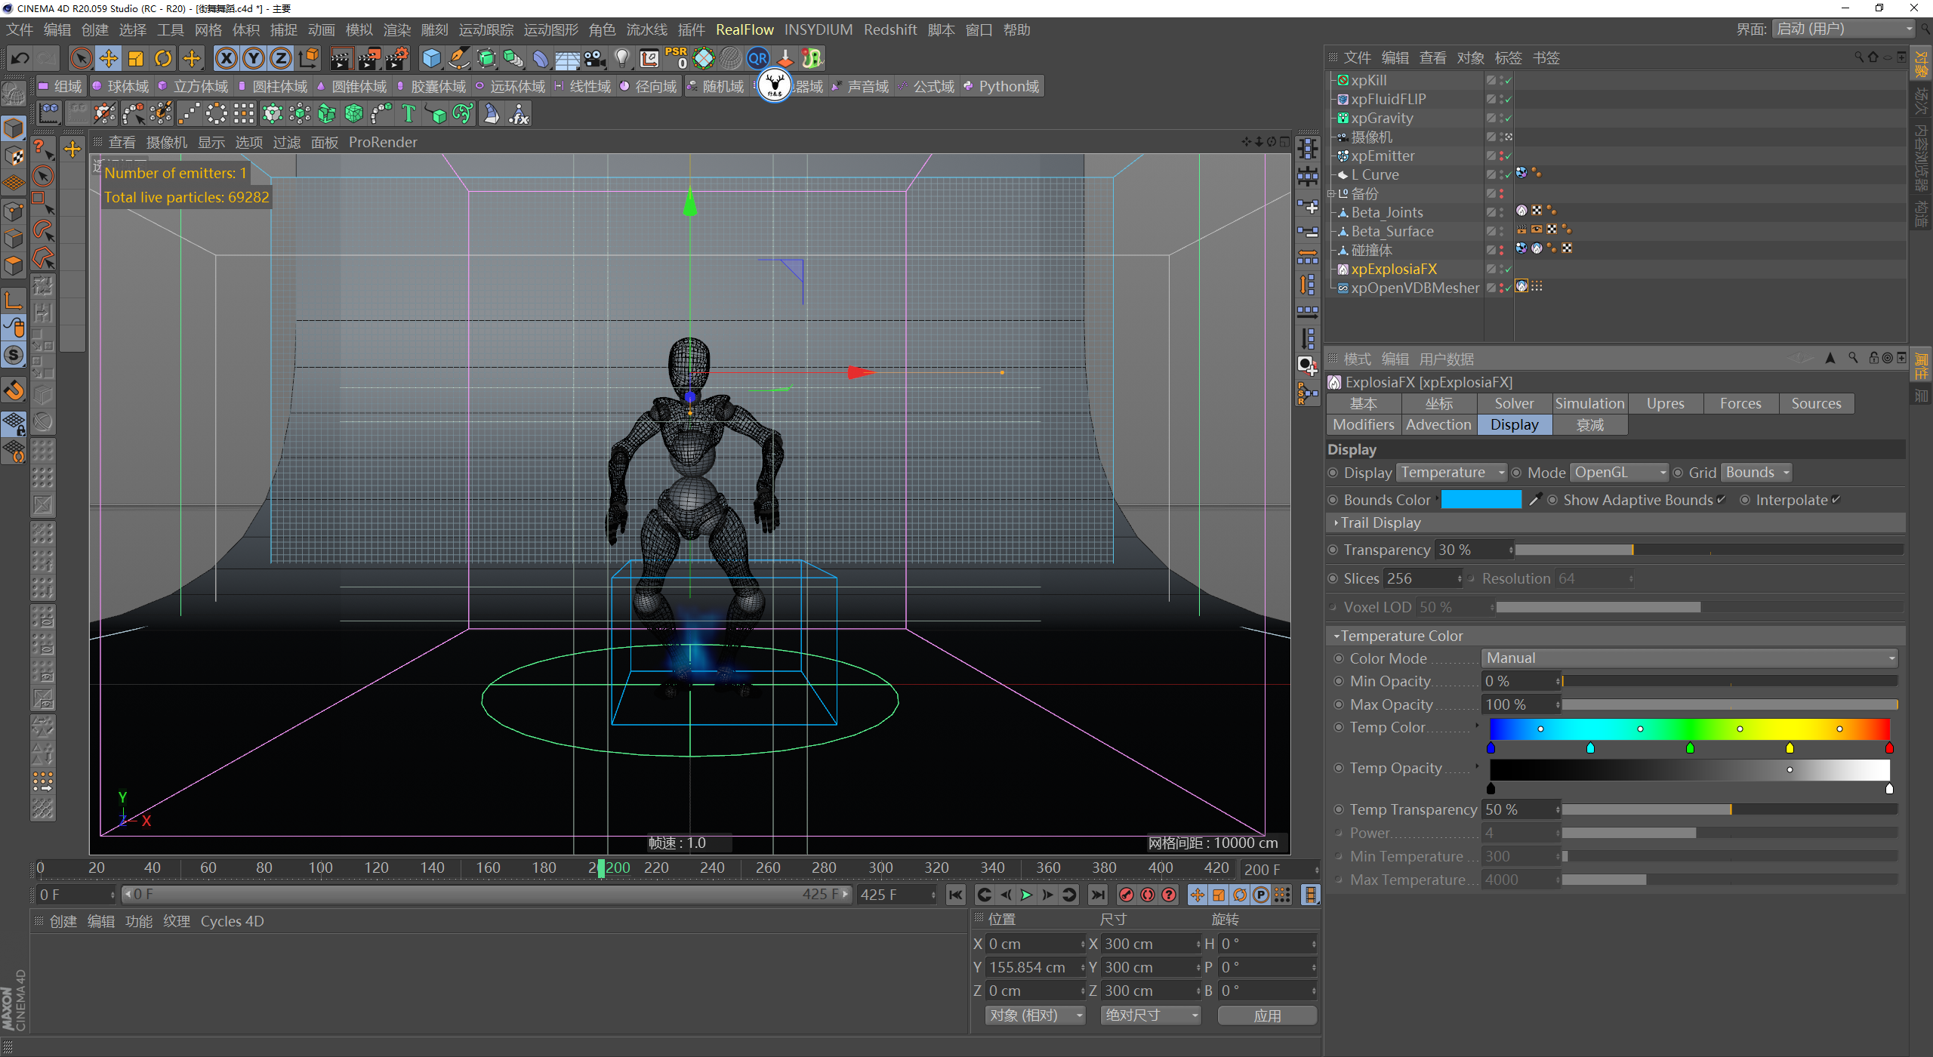Toggle xpKill enabled checkmark
The image size is (1933, 1057).
[1508, 81]
